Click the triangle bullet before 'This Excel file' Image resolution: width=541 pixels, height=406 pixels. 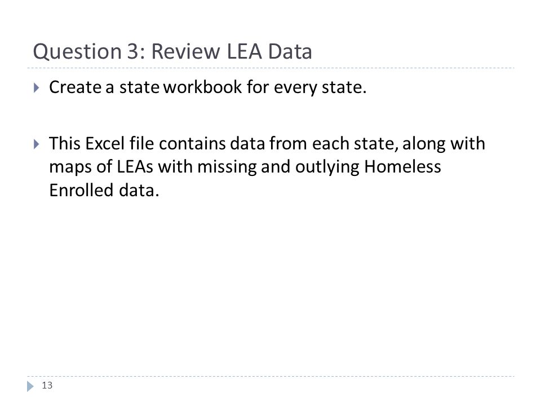click(36, 144)
